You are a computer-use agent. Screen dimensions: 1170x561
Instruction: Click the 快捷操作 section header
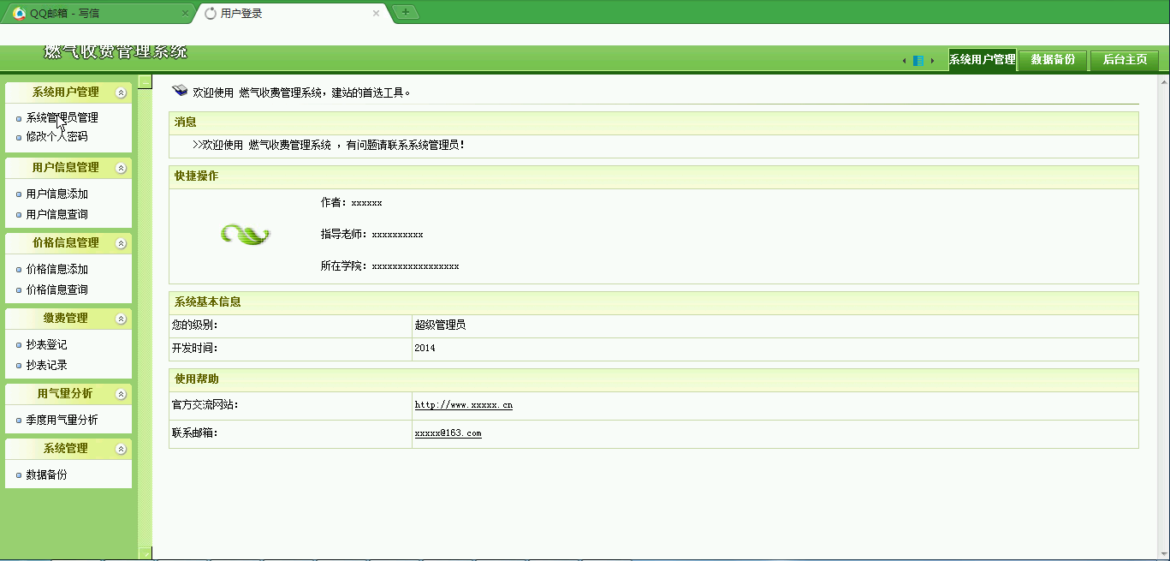[x=654, y=176]
